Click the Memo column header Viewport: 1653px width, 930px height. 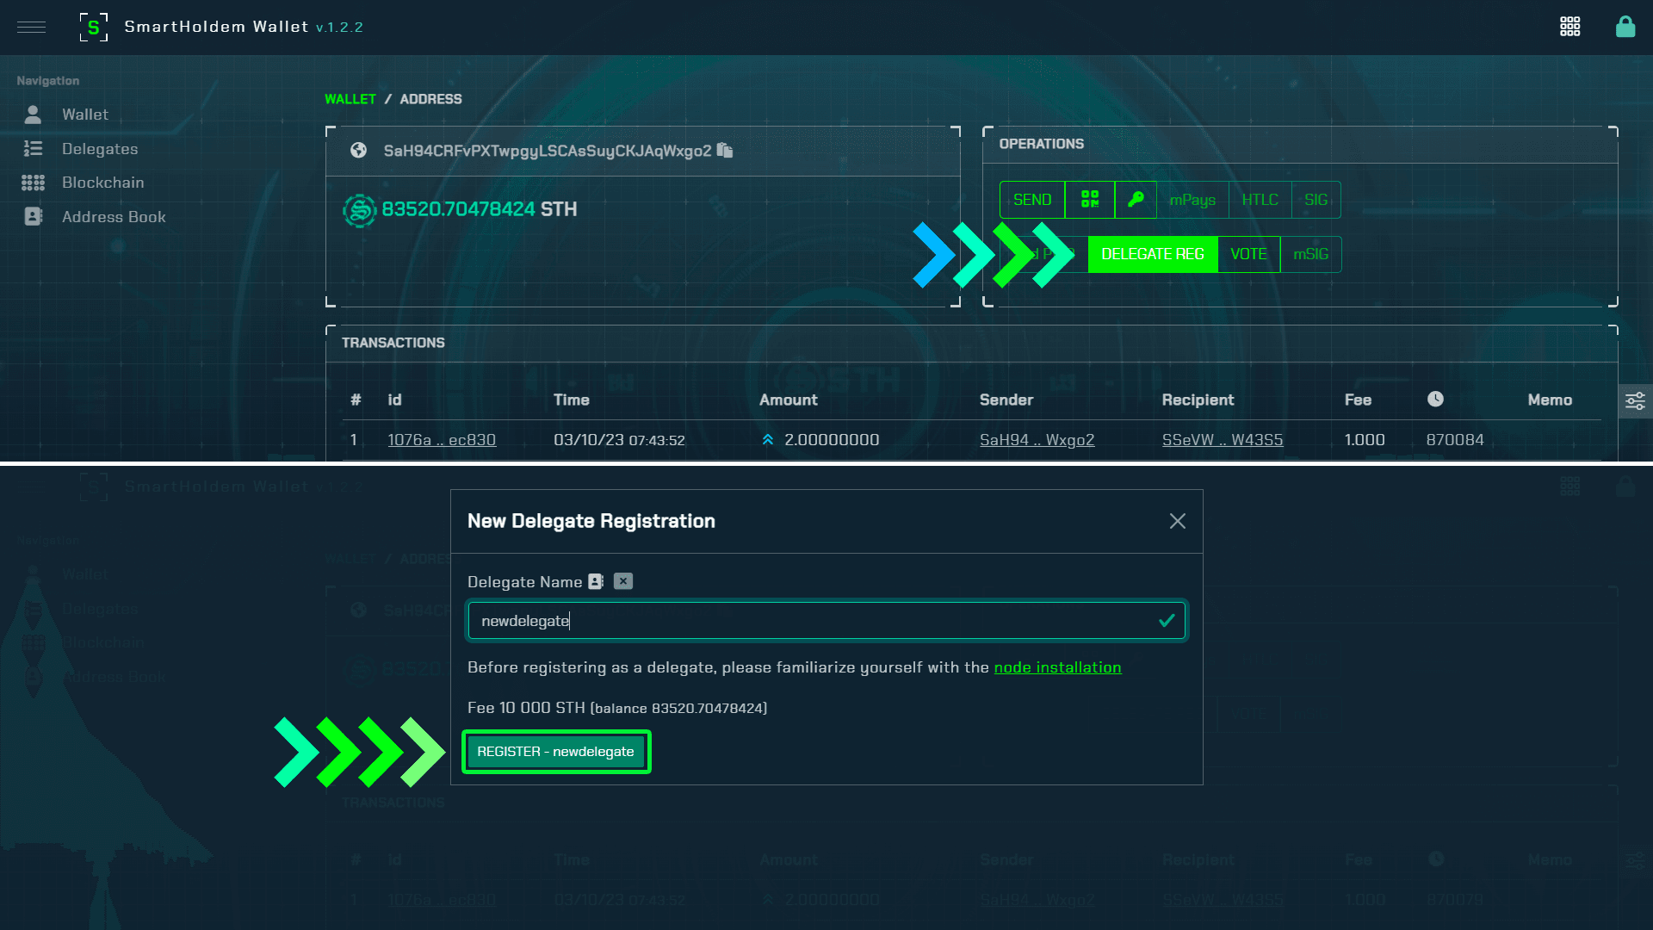click(1550, 400)
